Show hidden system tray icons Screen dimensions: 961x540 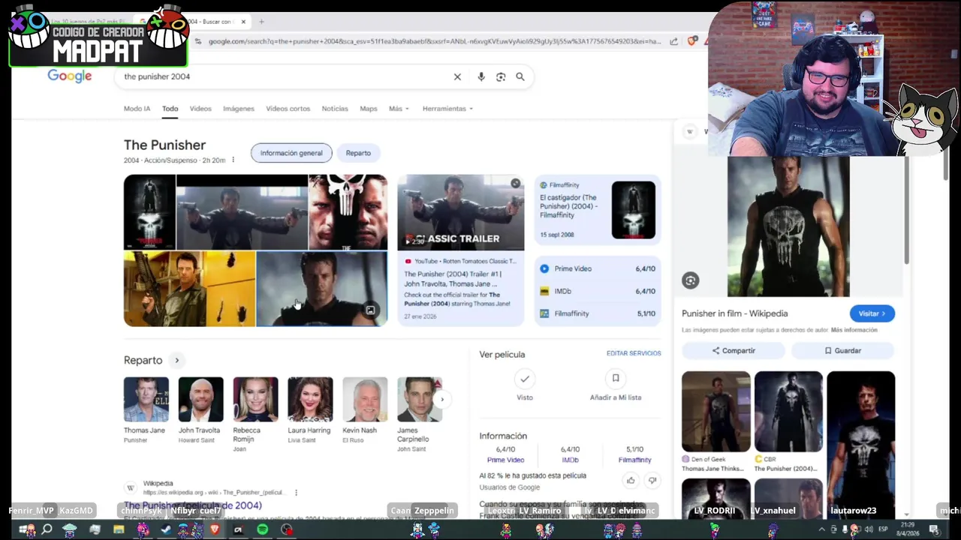tap(821, 529)
